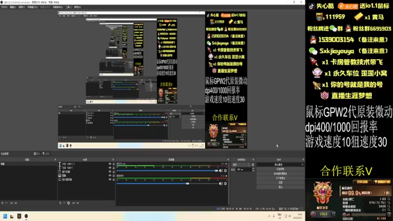Open source 滤镜 filters toolbar button
Viewport: 393px width, 221px height.
(x=46, y=154)
